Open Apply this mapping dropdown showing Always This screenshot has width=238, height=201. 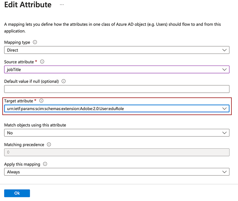pyautogui.click(x=112, y=172)
